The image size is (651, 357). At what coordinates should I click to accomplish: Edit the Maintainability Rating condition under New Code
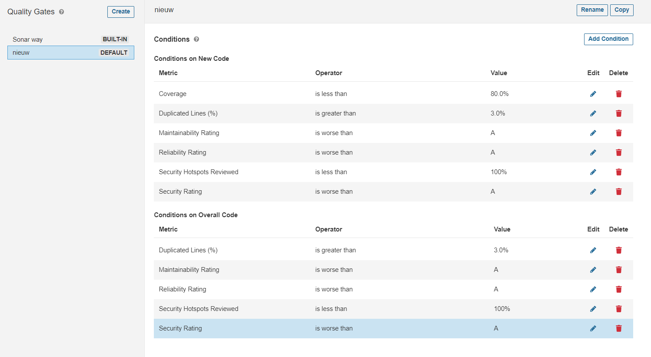click(x=593, y=133)
